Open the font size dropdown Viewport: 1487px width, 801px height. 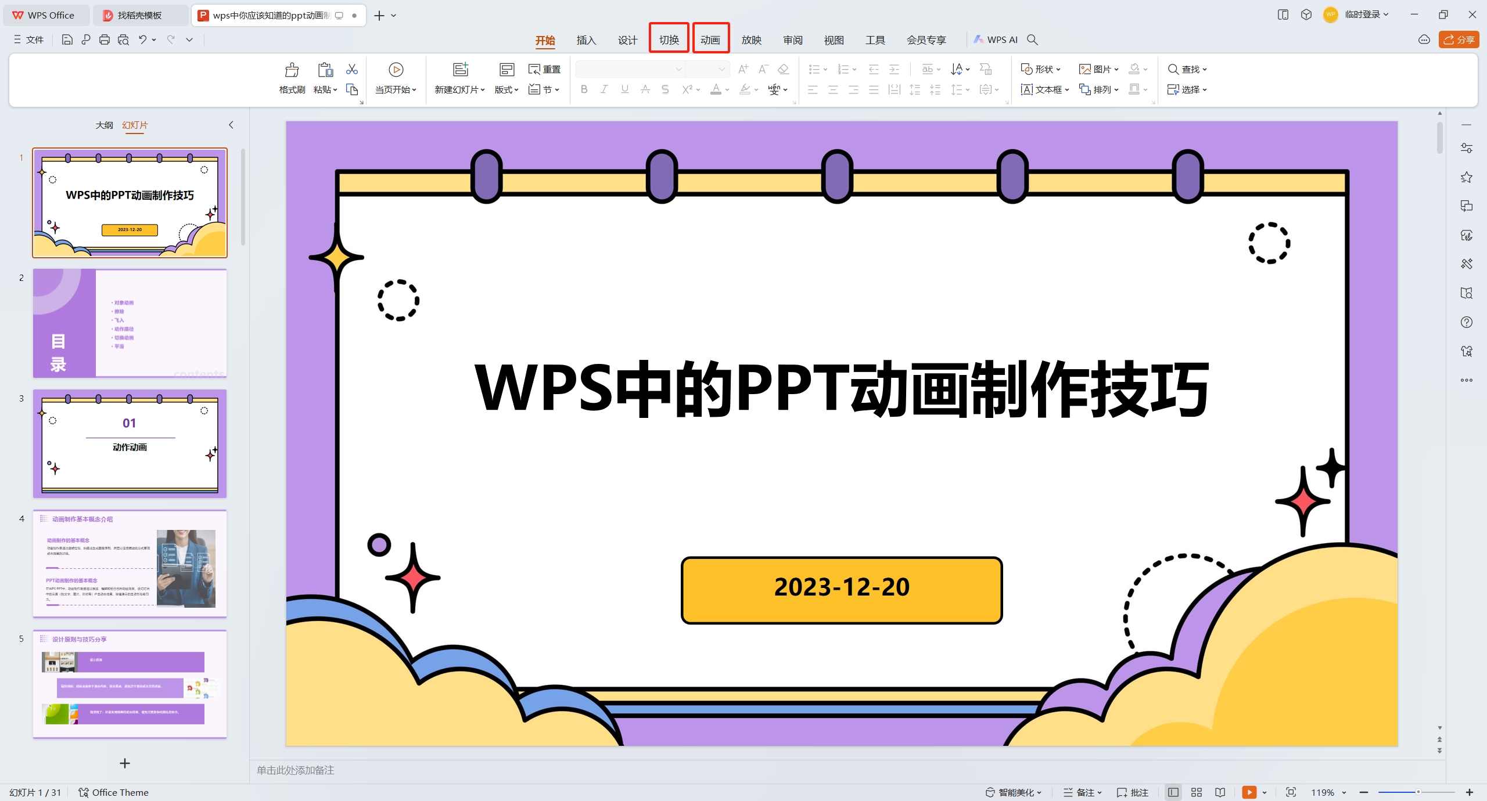(x=721, y=69)
